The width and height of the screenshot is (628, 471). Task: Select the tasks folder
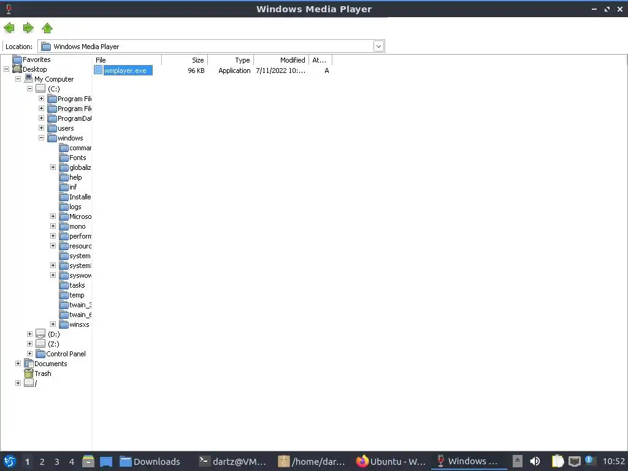77,285
